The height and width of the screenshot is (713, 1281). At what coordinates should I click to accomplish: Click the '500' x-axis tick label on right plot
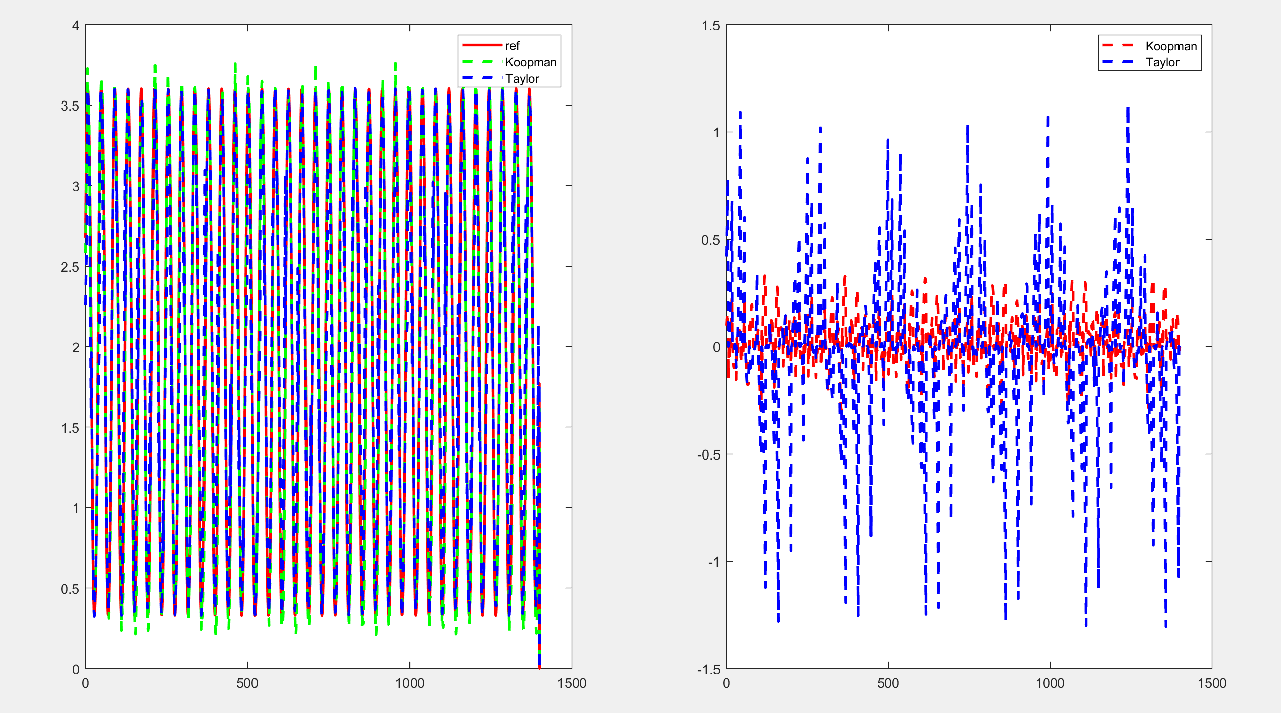[x=888, y=683]
